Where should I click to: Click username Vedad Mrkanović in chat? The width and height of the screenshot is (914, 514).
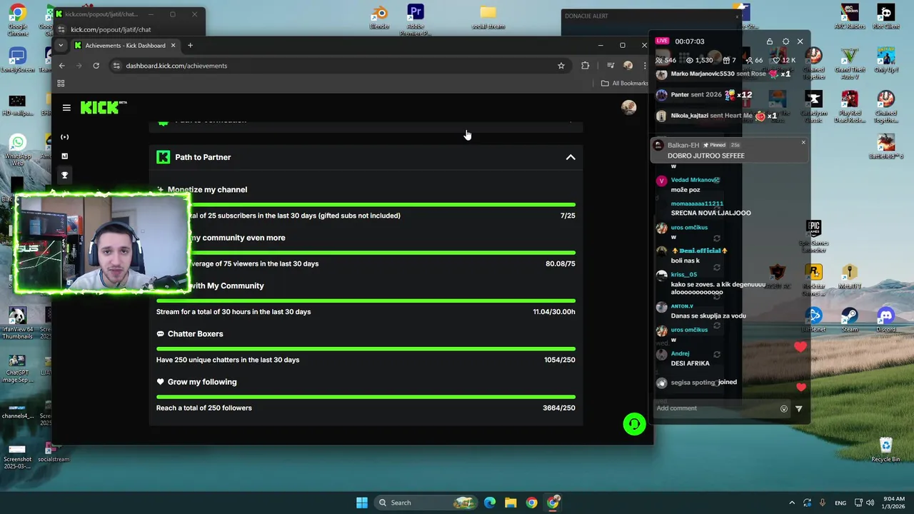pyautogui.click(x=695, y=180)
